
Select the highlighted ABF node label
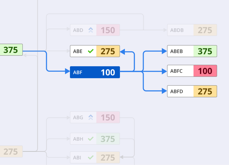[x=78, y=73]
